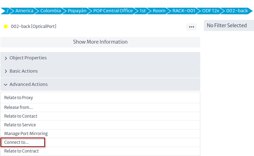Screen dimensions: 254x156
Task: Go to POP Central Office breadcrumb
Action: (x=113, y=11)
